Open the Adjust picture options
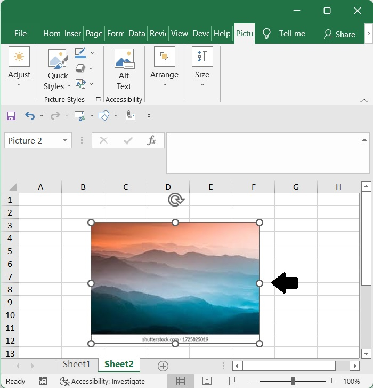The height and width of the screenshot is (388, 373). (x=19, y=67)
